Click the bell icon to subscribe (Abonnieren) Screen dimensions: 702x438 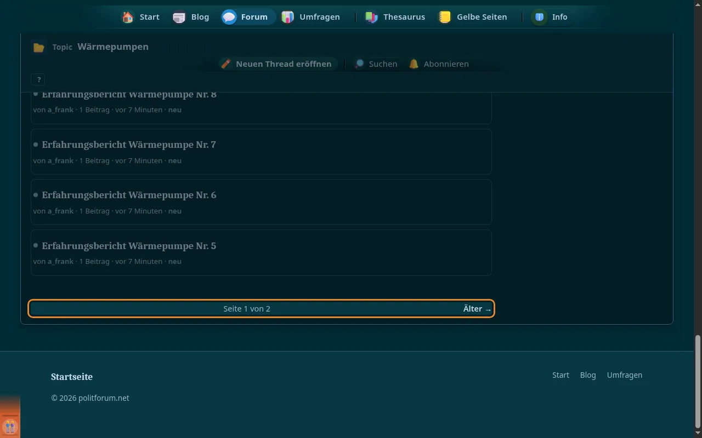[x=414, y=64]
